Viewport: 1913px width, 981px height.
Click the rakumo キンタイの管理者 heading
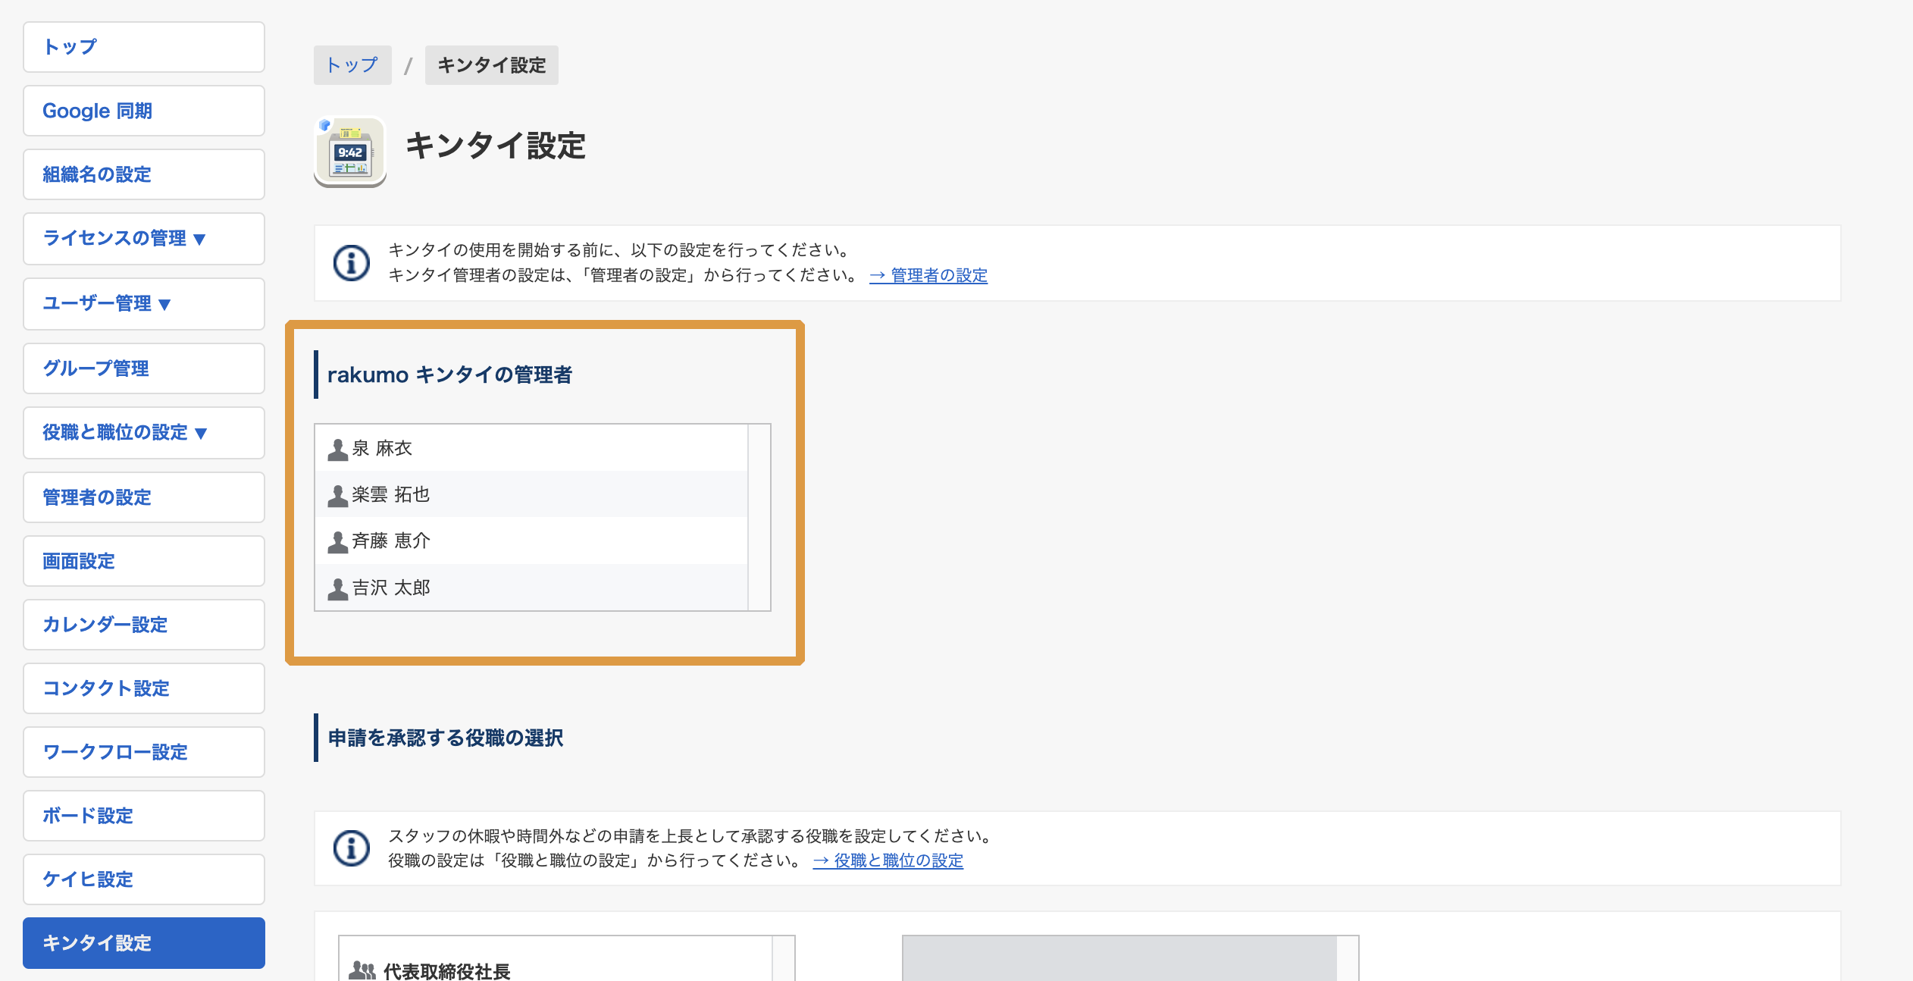pos(449,375)
